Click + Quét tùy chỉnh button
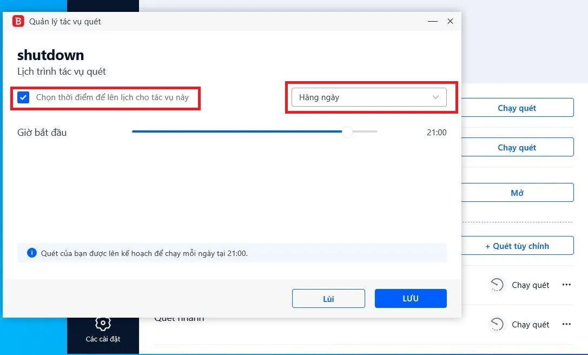588x355 pixels. coord(517,246)
